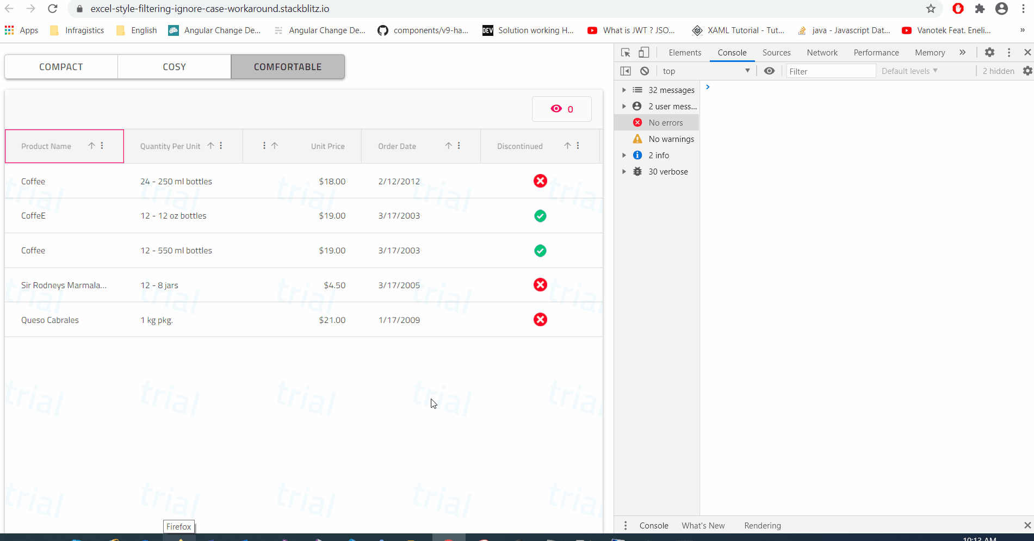Select the COMPACT density button

pyautogui.click(x=61, y=67)
